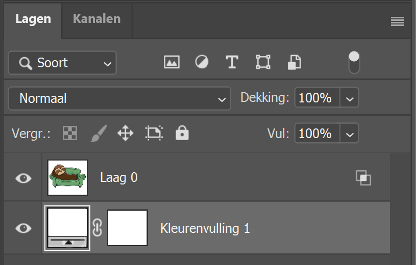Viewport: 416px width, 265px height.
Task: Filter layers by adjustment layer icon
Action: (x=202, y=63)
